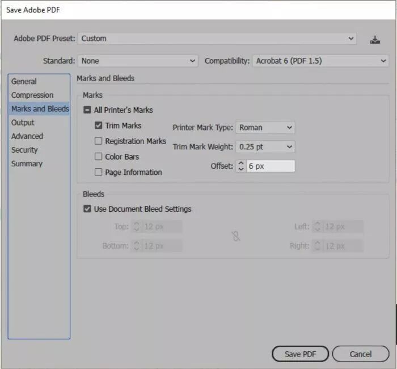Click the Right bleed field
The image size is (397, 369).
pyautogui.click(x=343, y=246)
